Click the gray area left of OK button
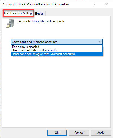This screenshot has width=113, height=138. coord(24,133)
